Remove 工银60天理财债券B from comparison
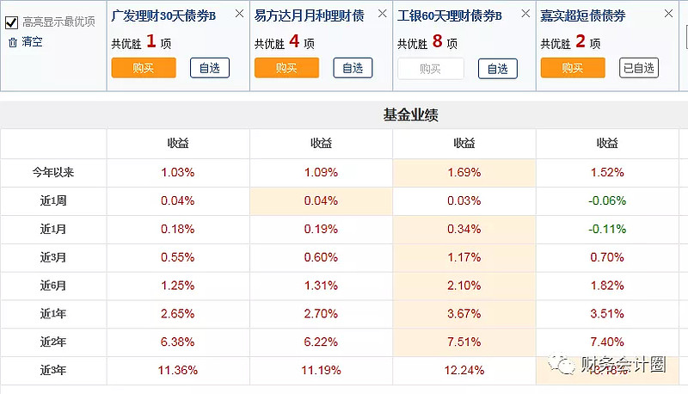688x394 pixels. 525,14
